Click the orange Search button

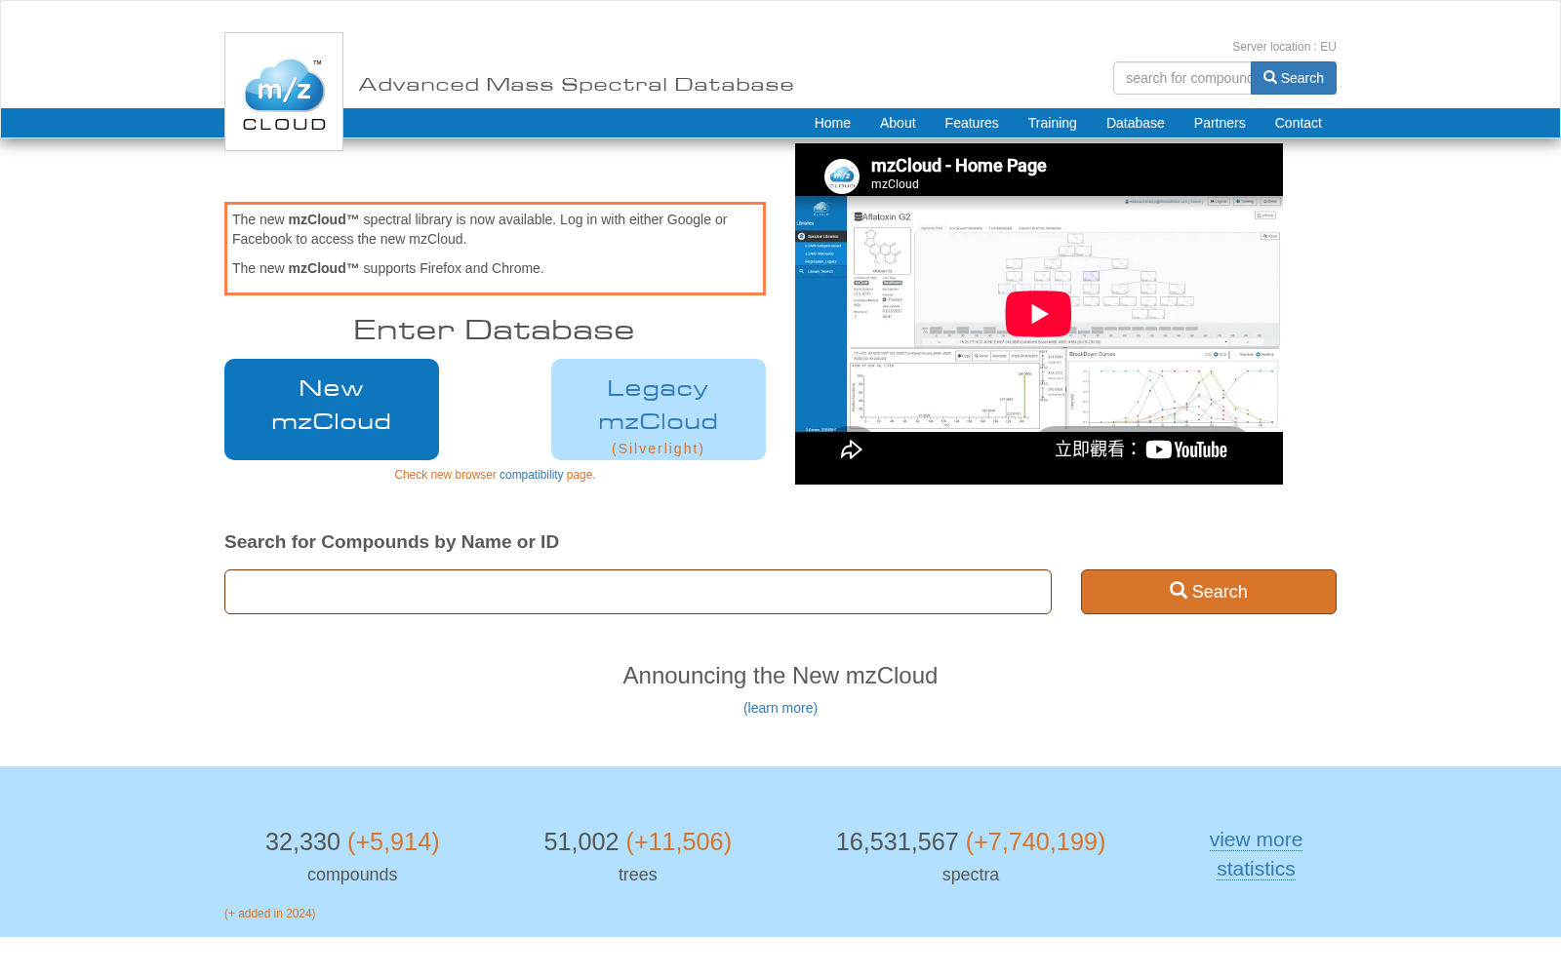(x=1209, y=592)
